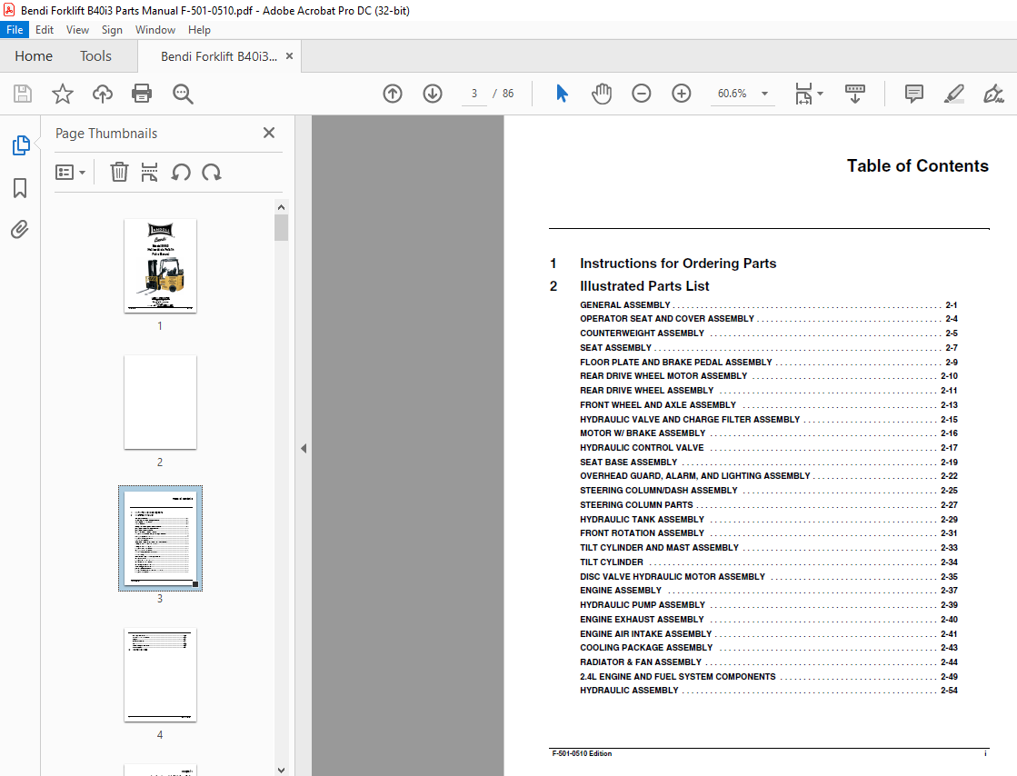Open the File menu
This screenshot has width=1017, height=776.
[x=15, y=30]
